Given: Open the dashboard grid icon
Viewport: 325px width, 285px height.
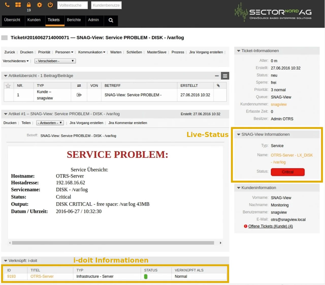Looking at the screenshot, I should pyautogui.click(x=18, y=5).
